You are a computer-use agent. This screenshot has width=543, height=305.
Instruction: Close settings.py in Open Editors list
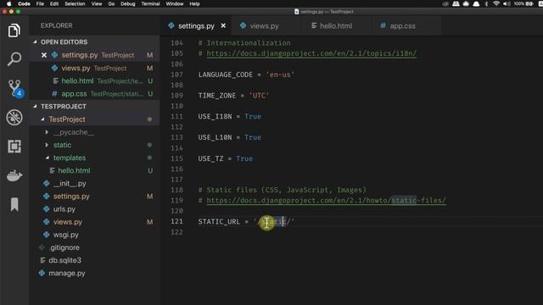(x=44, y=55)
